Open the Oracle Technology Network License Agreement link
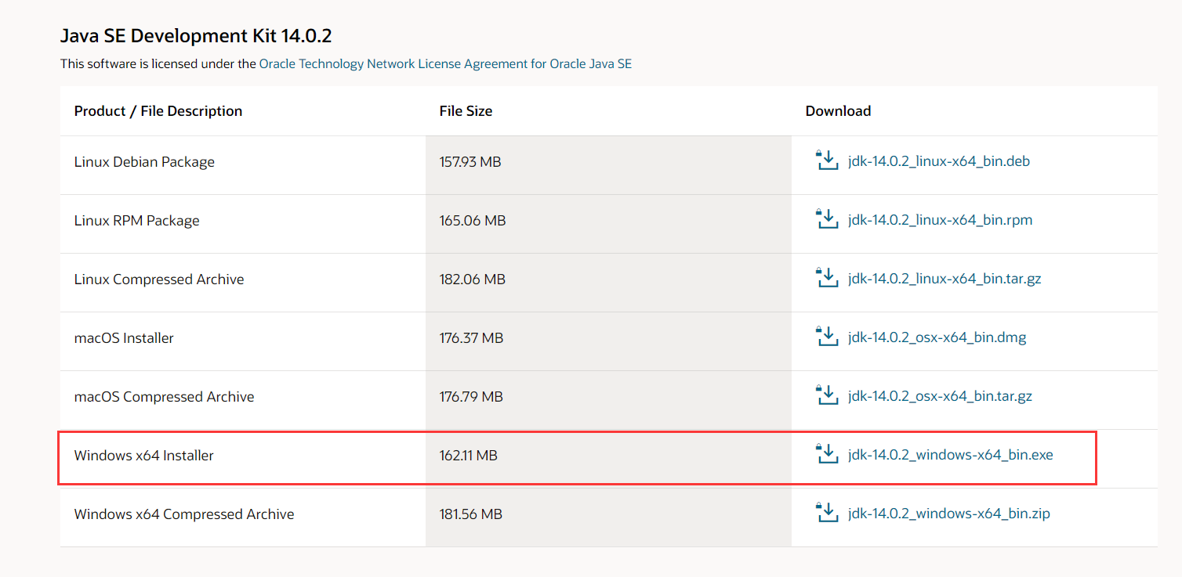The image size is (1182, 577). 445,64
